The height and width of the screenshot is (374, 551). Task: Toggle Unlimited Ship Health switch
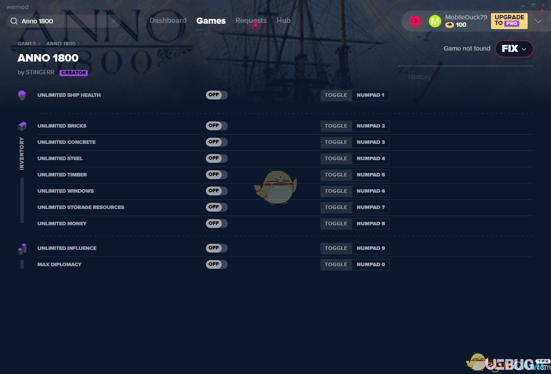pos(216,95)
